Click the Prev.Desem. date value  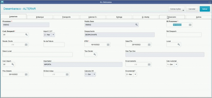tap(14, 74)
